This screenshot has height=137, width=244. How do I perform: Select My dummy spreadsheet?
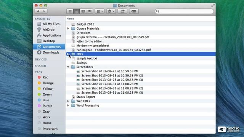pyautogui.click(x=93, y=46)
